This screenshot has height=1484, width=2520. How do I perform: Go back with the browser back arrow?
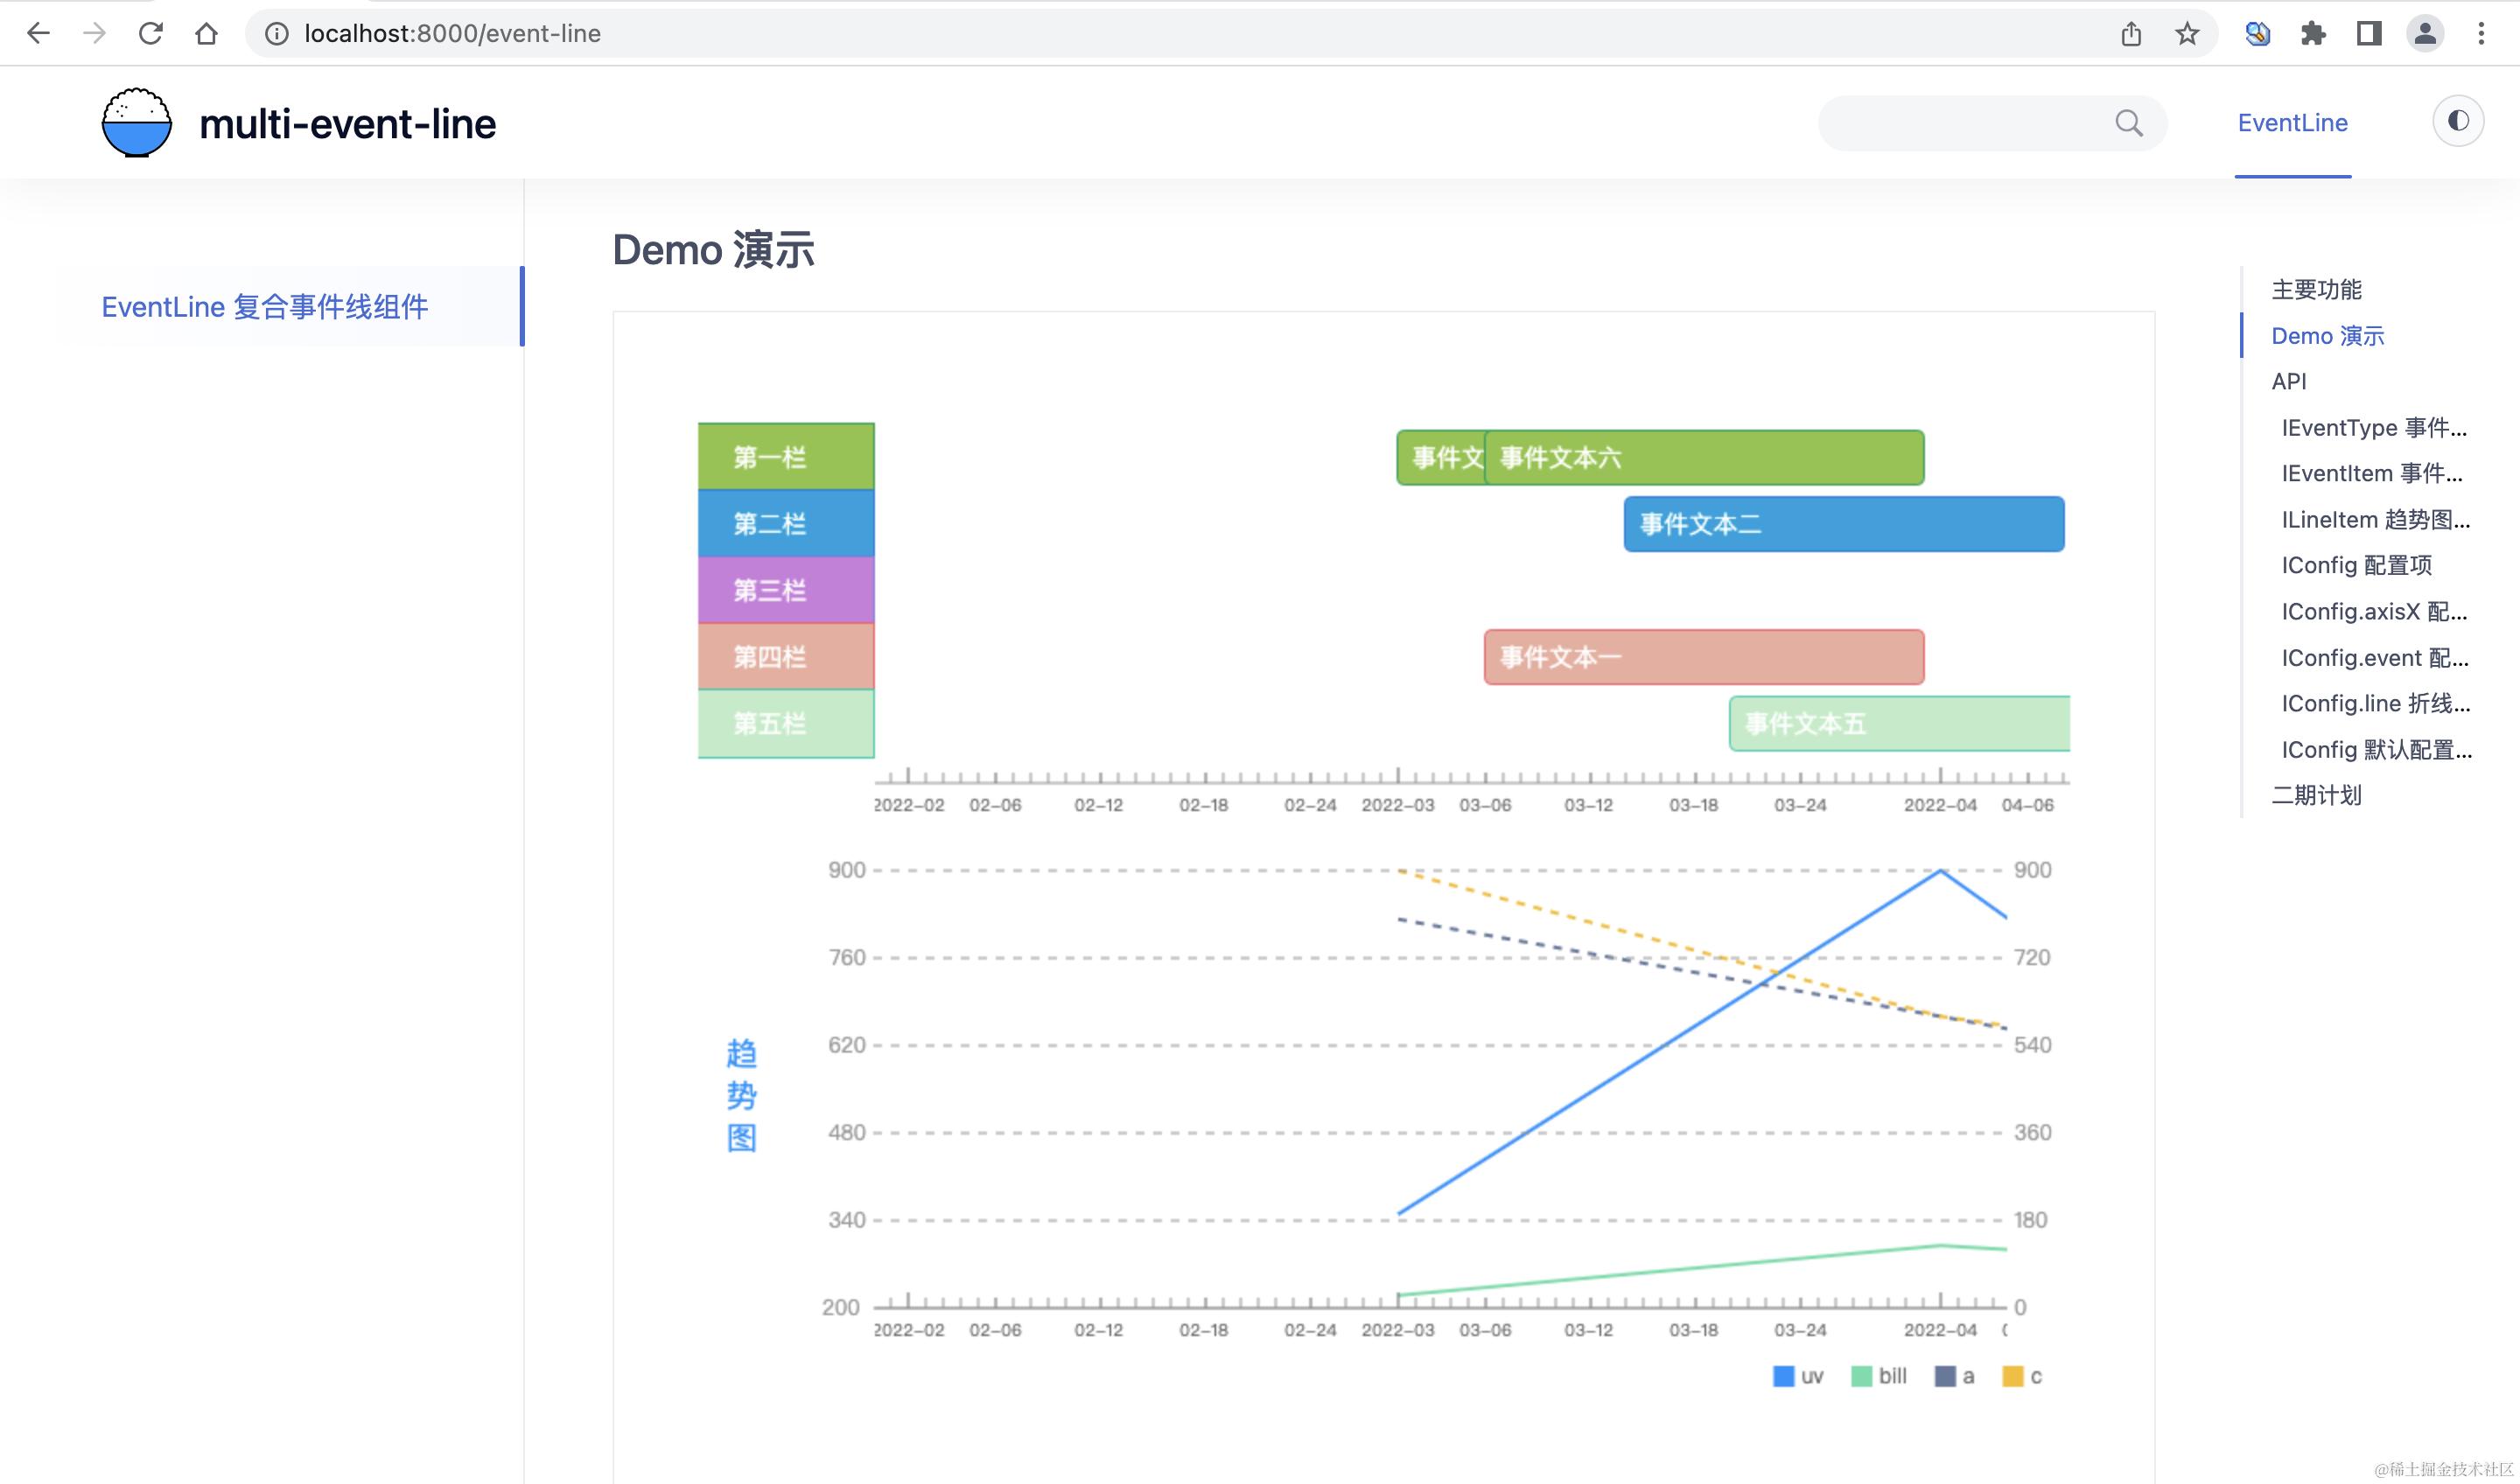[38, 33]
